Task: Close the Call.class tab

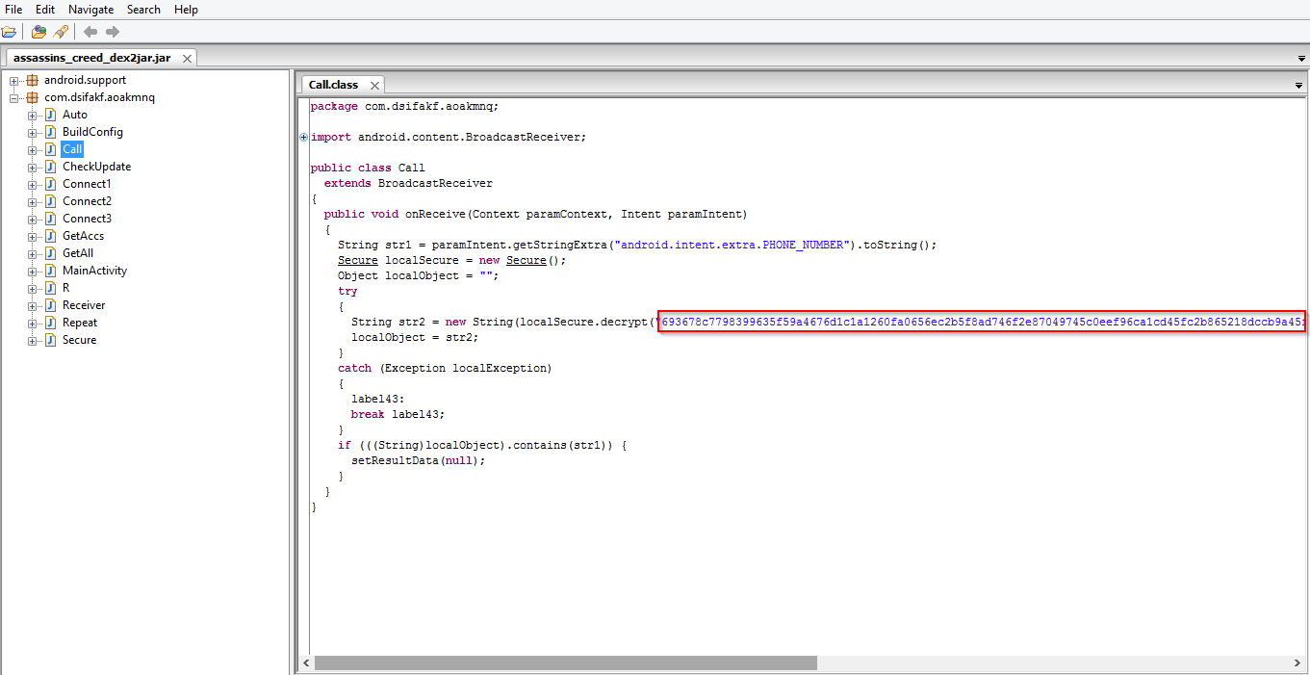Action: click(x=374, y=86)
